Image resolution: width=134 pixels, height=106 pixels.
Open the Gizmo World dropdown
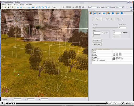pyautogui.click(x=123, y=7)
